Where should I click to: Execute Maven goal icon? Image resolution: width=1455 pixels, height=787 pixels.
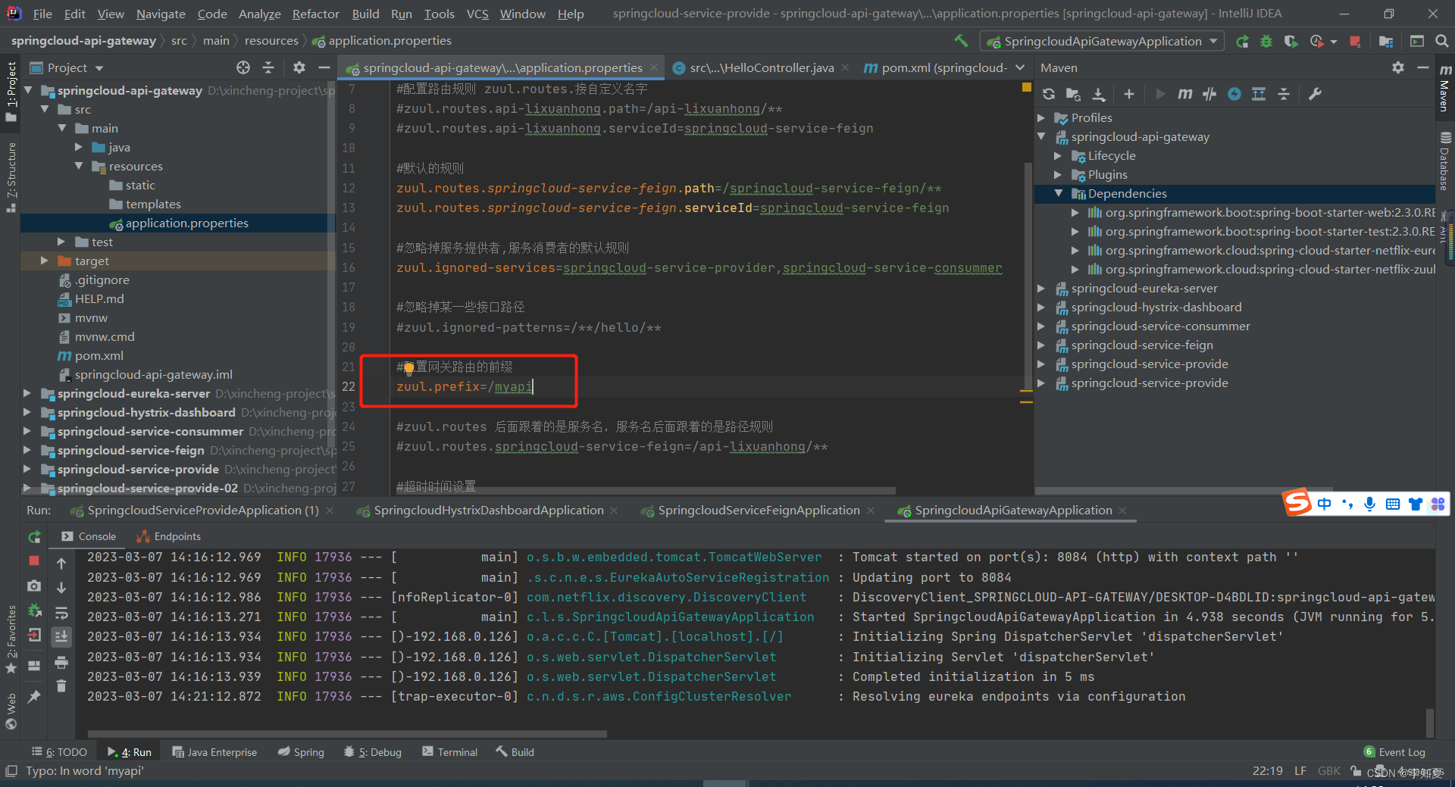coord(1184,94)
